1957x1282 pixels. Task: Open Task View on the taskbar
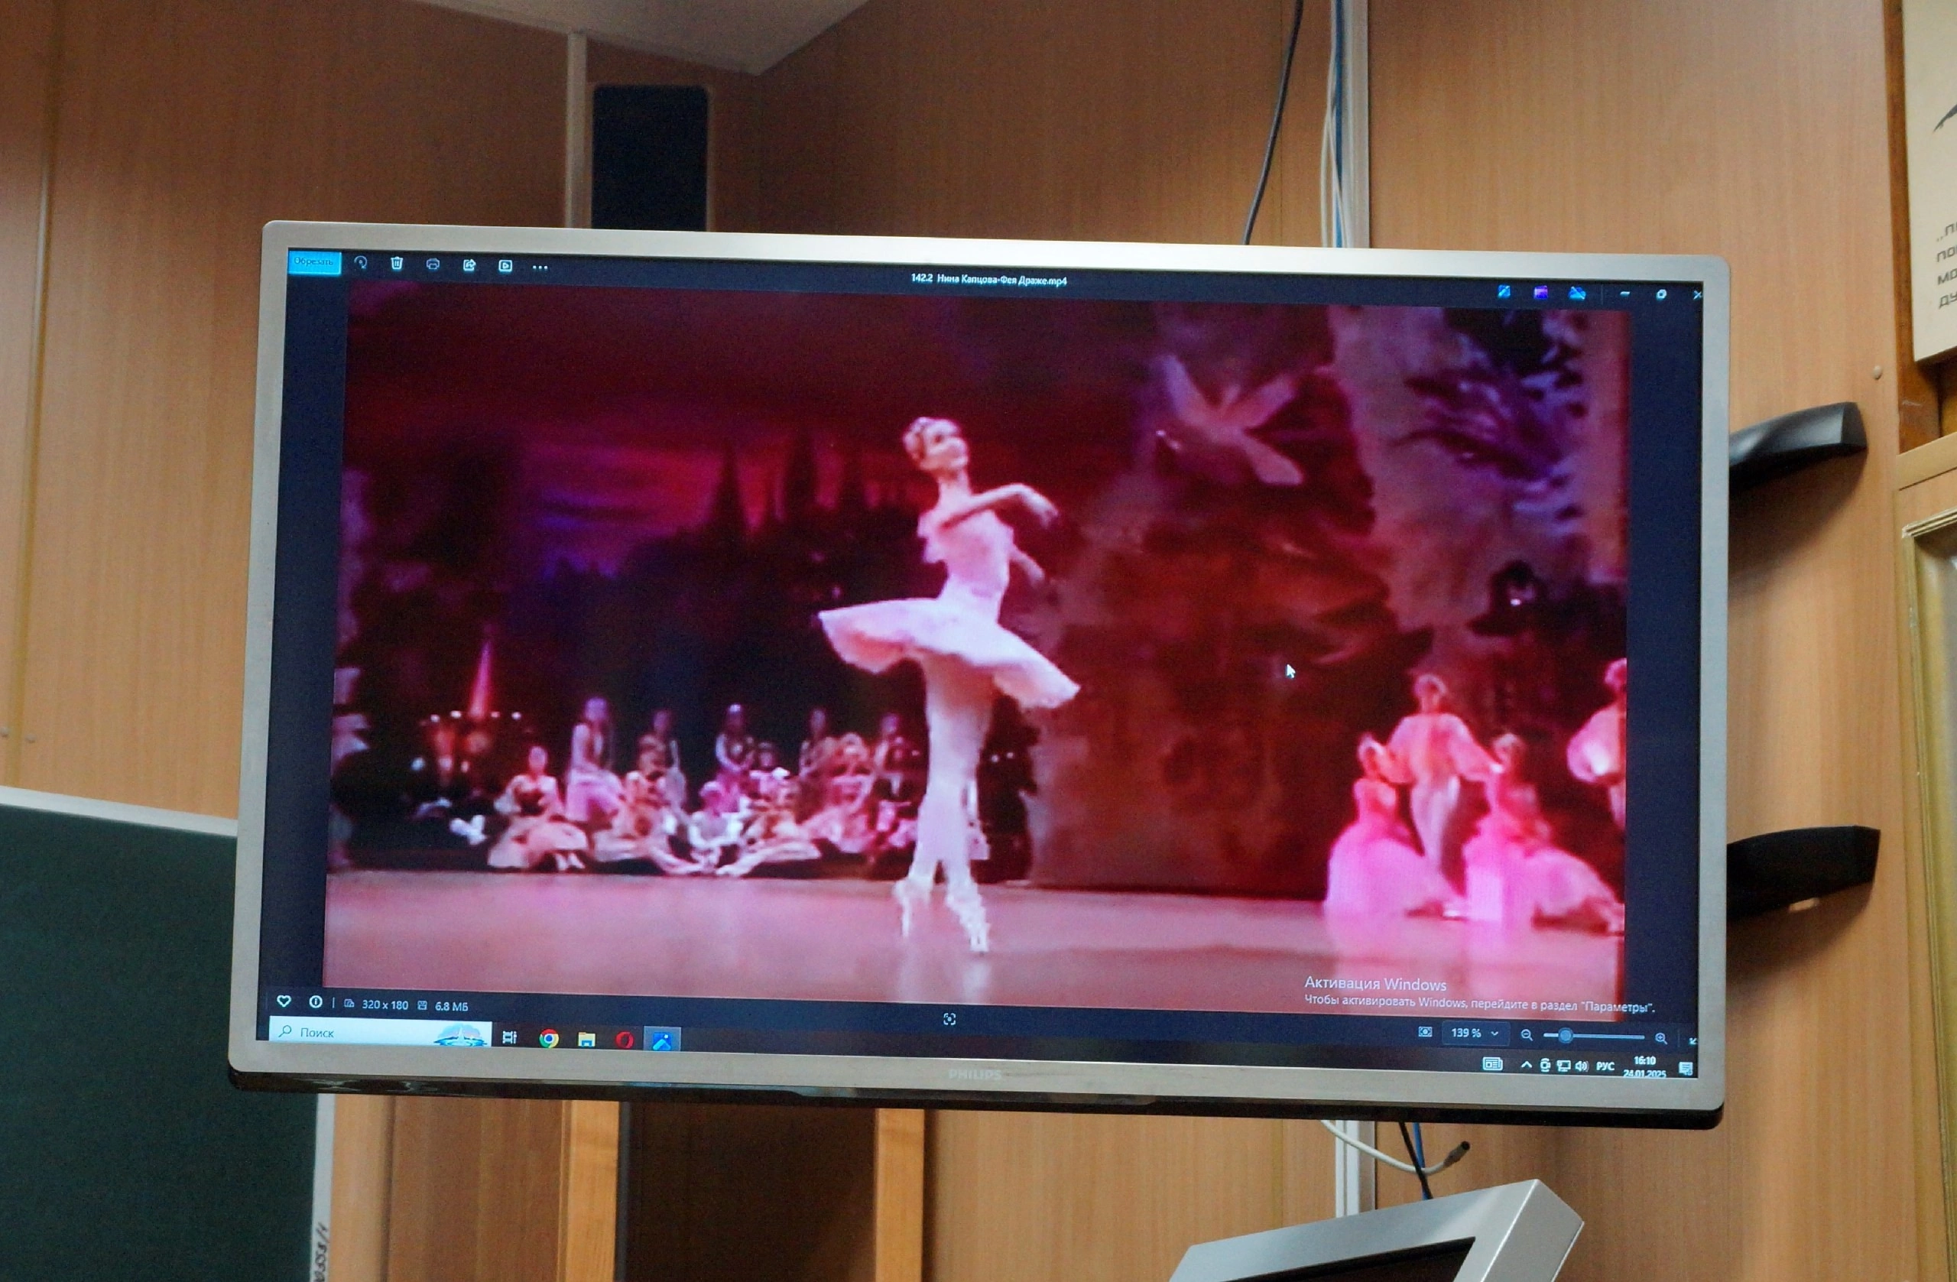[x=510, y=1038]
